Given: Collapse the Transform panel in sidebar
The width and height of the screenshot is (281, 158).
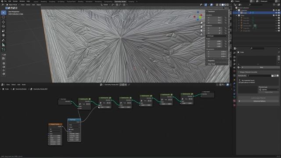Looking at the screenshot, I should [x=211, y=11].
